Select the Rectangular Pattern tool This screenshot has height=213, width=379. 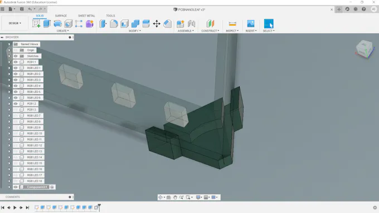(79, 24)
